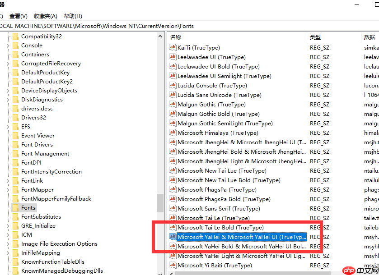Expand the Console key
The width and height of the screenshot is (379, 275).
point(8,46)
